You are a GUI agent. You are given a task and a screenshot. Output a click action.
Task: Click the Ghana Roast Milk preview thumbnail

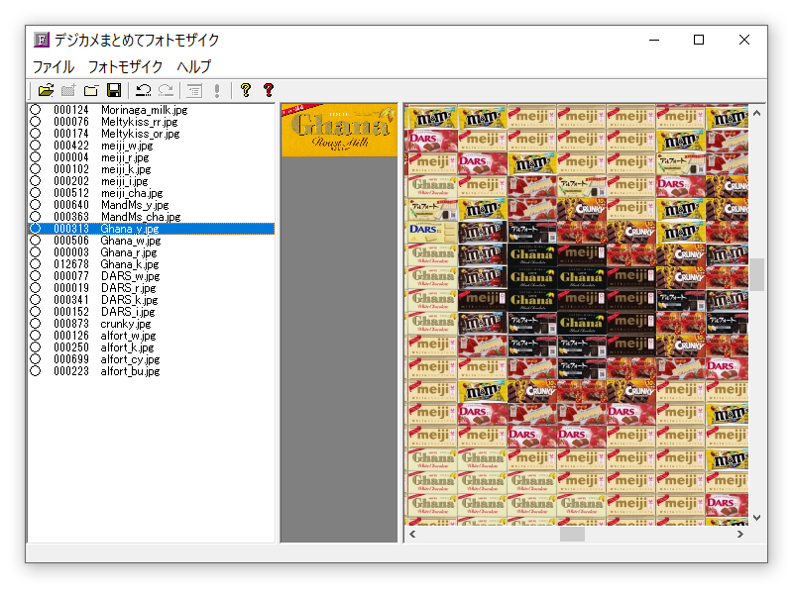(339, 131)
